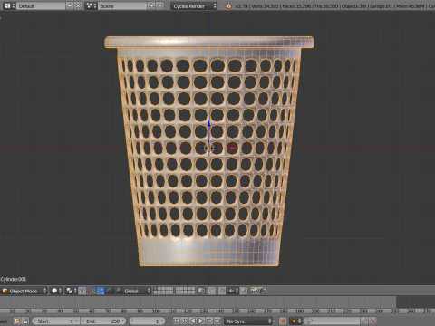Render OpenGL animation of the viewport
Screen dimensions: 435x326
pos(262,291)
